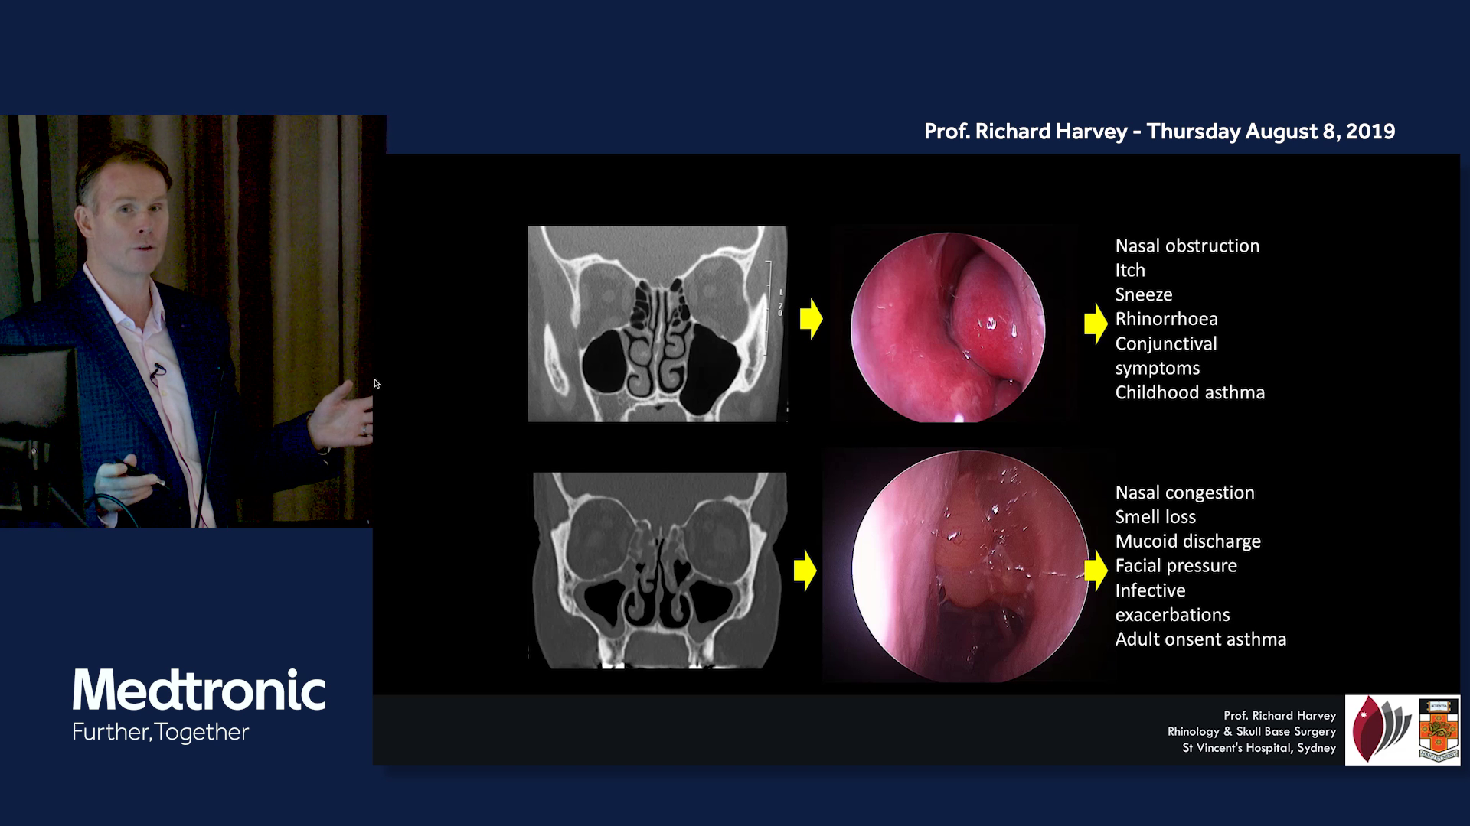Click the Smell loss text

click(x=1155, y=517)
